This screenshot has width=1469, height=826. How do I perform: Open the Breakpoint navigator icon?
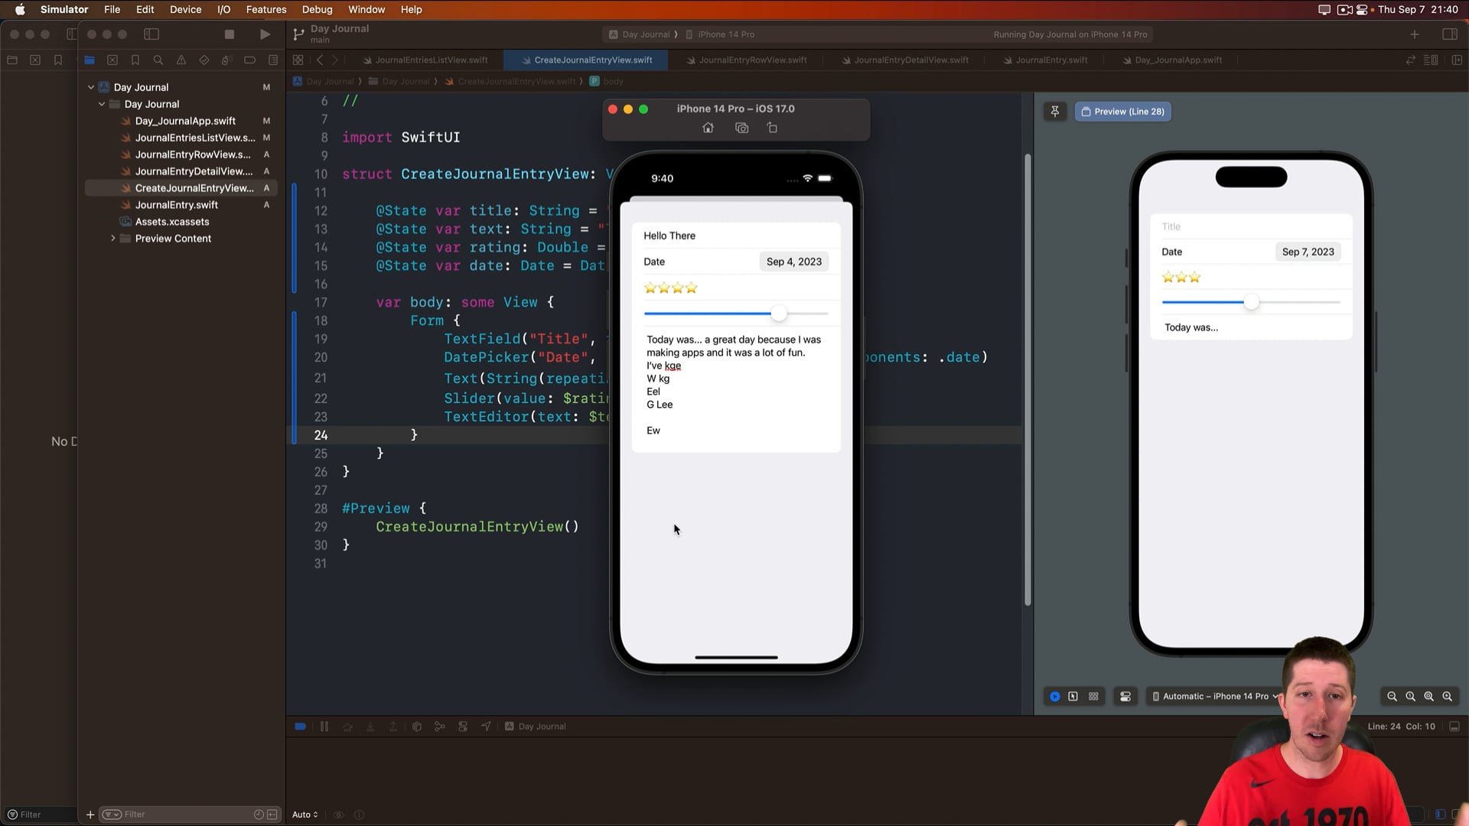coord(250,60)
